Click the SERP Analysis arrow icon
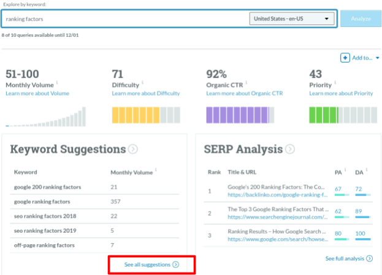382x275 pixels. coord(289,149)
